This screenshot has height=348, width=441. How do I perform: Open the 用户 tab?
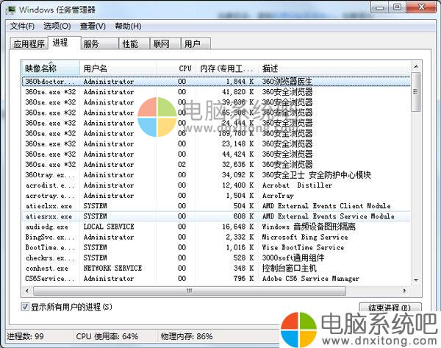(192, 44)
